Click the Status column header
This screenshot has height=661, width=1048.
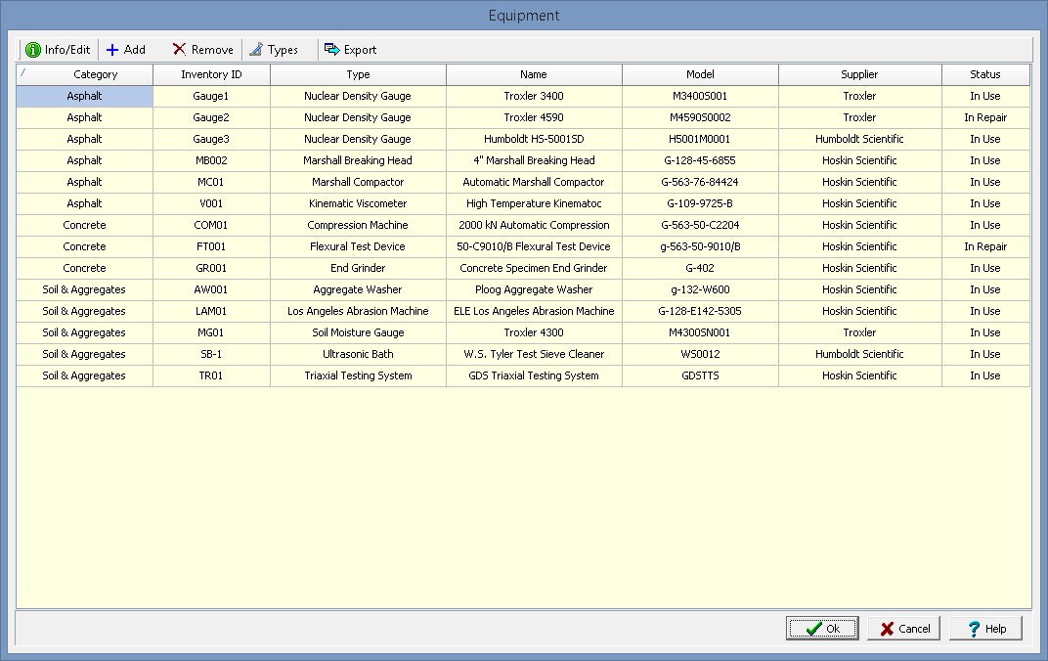click(x=984, y=74)
